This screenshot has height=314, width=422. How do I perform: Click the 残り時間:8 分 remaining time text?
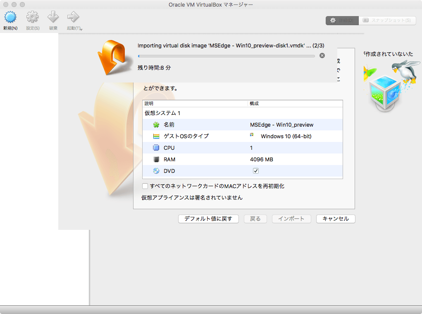(154, 68)
